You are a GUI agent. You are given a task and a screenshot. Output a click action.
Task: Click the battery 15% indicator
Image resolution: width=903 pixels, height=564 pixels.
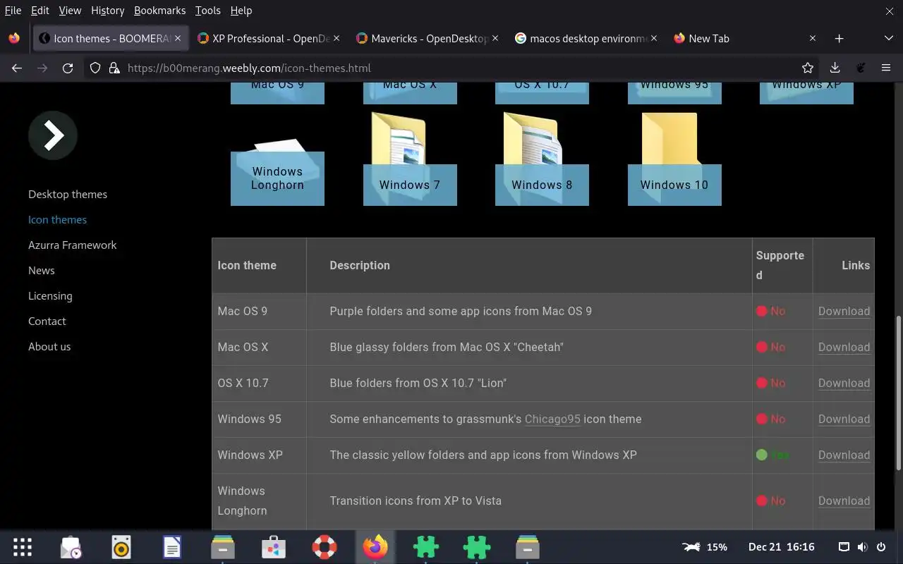pyautogui.click(x=704, y=547)
